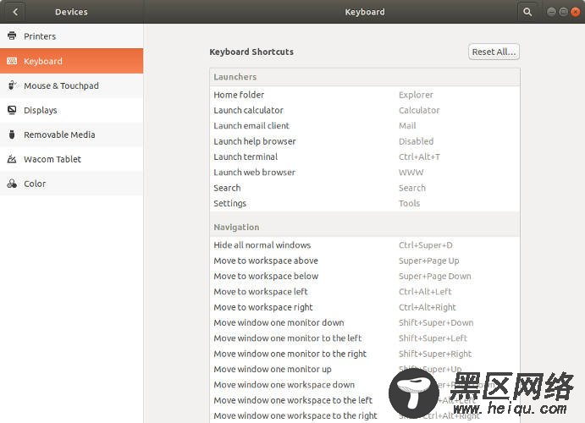Click the Super+Page Up shortcut value
585x423 pixels.
pos(428,261)
